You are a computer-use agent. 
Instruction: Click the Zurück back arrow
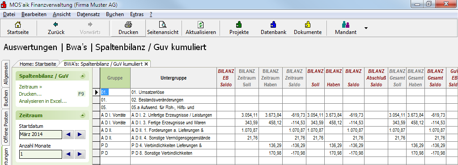point(55,25)
